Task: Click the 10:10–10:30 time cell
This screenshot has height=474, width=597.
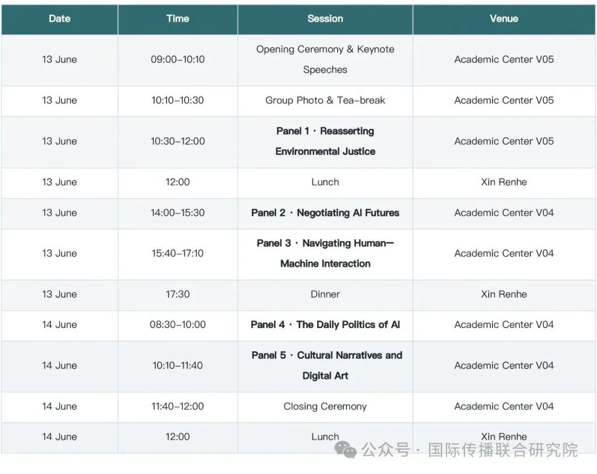Action: tap(177, 100)
